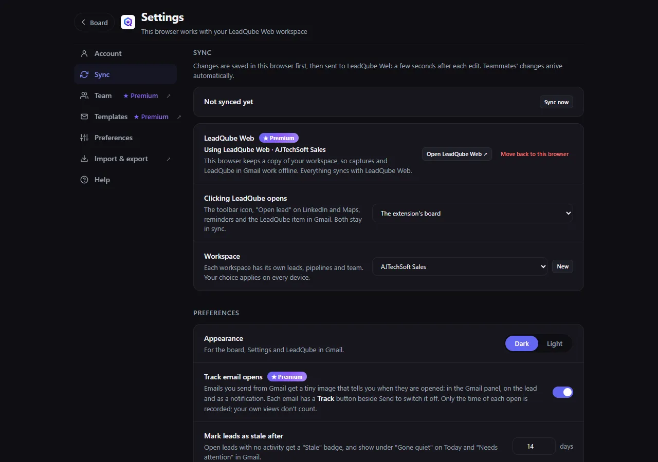658x462 pixels.
Task: Open the Clicking LeadQube opens dropdown
Action: tap(472, 213)
